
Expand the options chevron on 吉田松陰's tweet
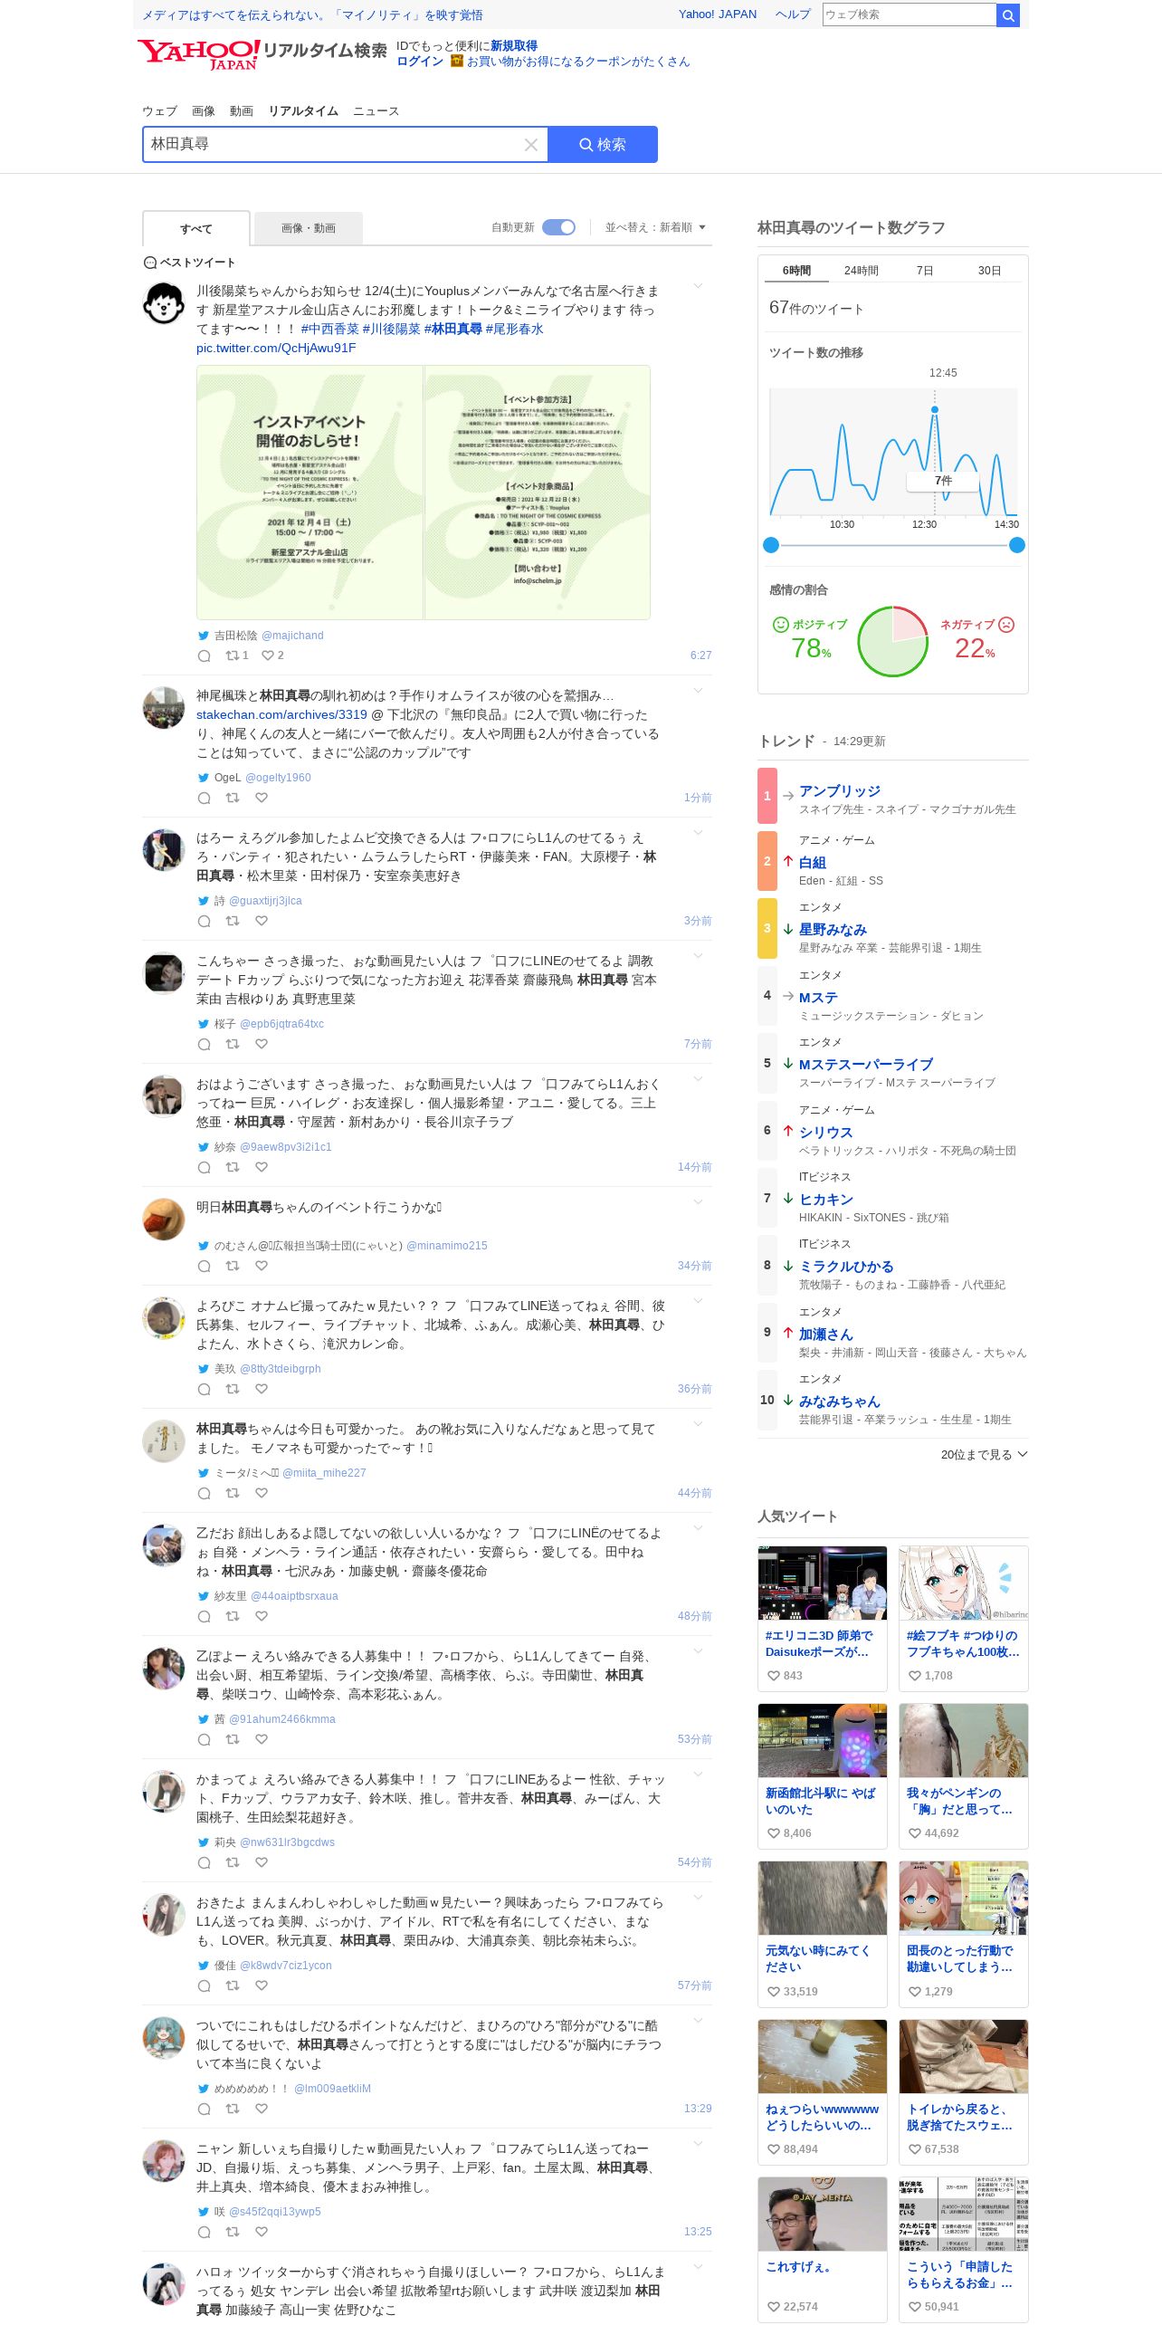(x=698, y=286)
